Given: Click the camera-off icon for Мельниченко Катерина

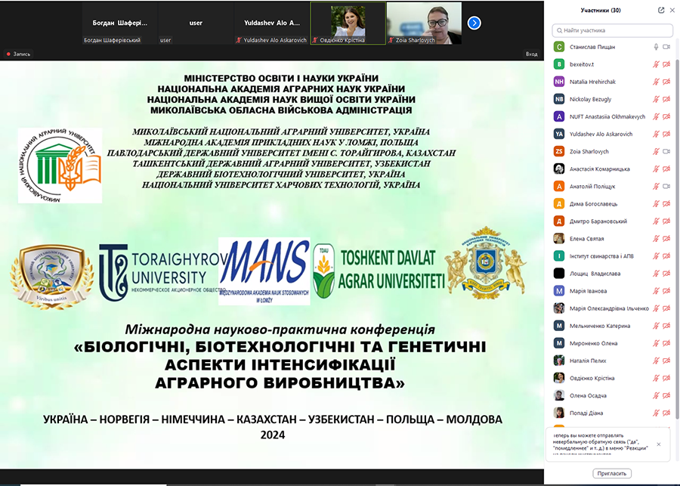Looking at the screenshot, I should [x=666, y=326].
